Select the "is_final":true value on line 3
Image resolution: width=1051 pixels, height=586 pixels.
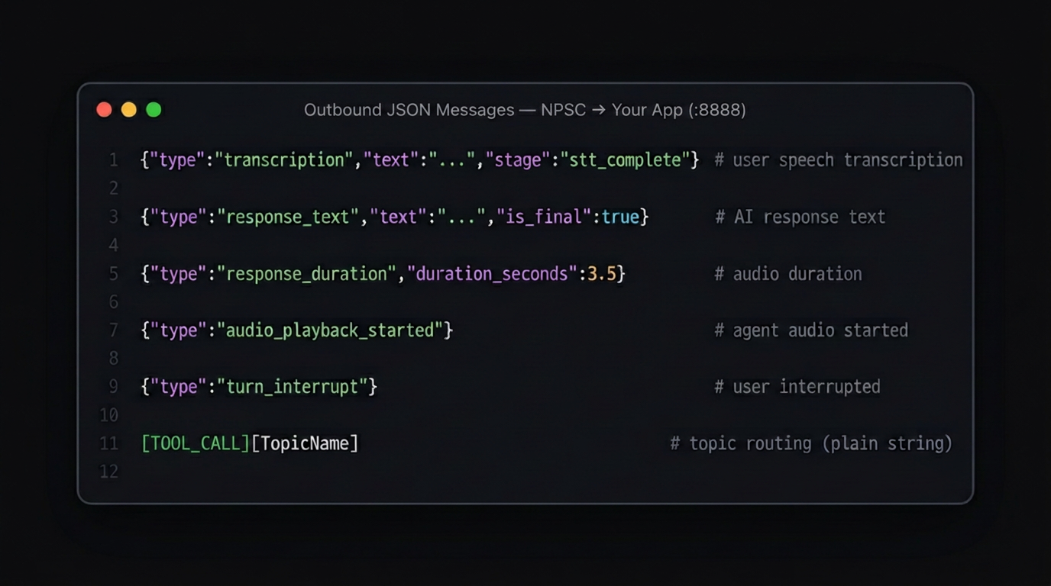click(x=569, y=217)
